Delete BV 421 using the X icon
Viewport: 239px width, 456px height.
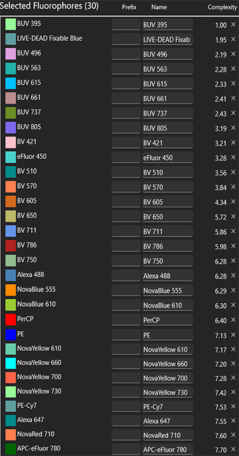point(233,142)
